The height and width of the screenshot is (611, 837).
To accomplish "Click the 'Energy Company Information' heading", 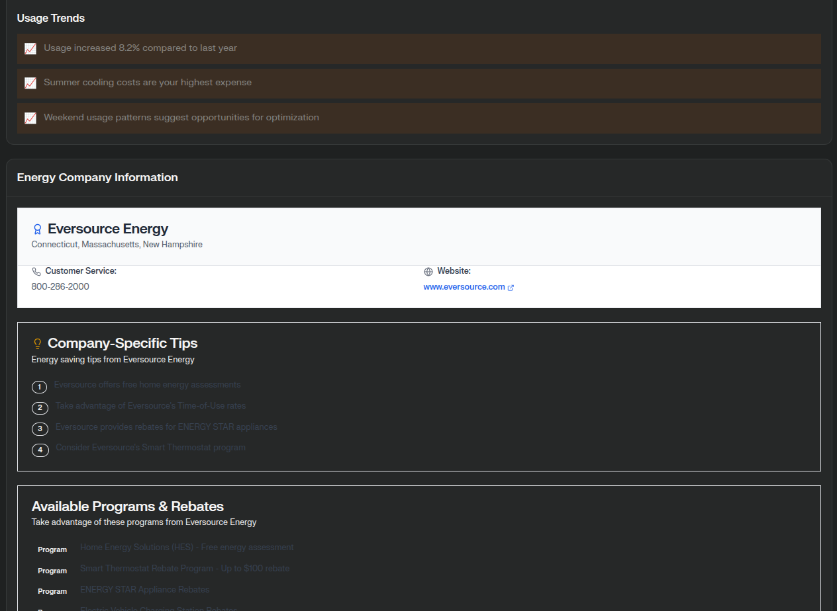I will tap(97, 177).
